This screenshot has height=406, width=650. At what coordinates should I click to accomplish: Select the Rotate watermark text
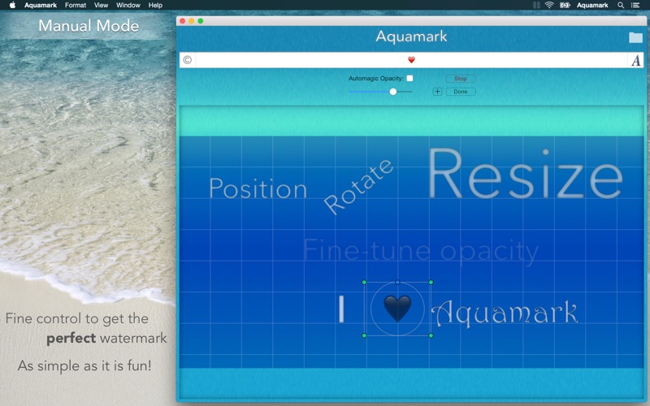point(358,187)
